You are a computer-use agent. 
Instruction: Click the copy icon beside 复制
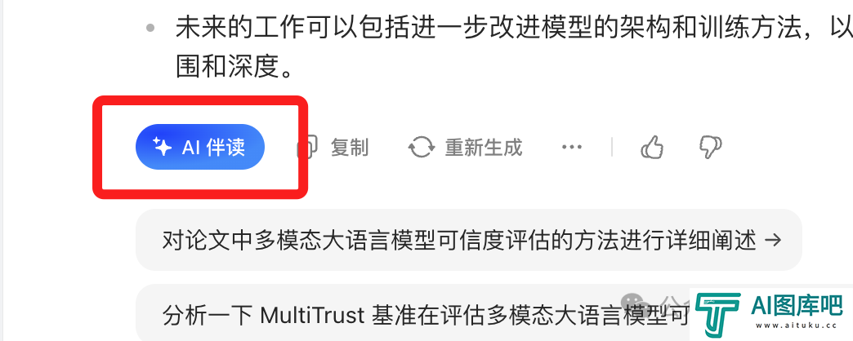point(307,147)
